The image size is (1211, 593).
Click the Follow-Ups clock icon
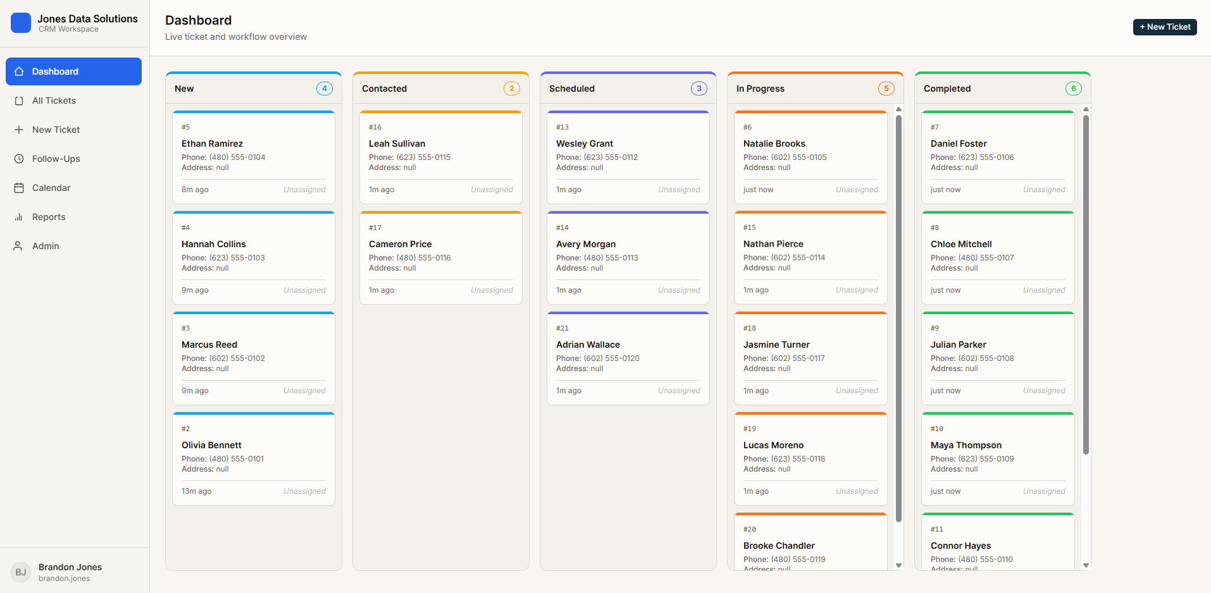[19, 159]
